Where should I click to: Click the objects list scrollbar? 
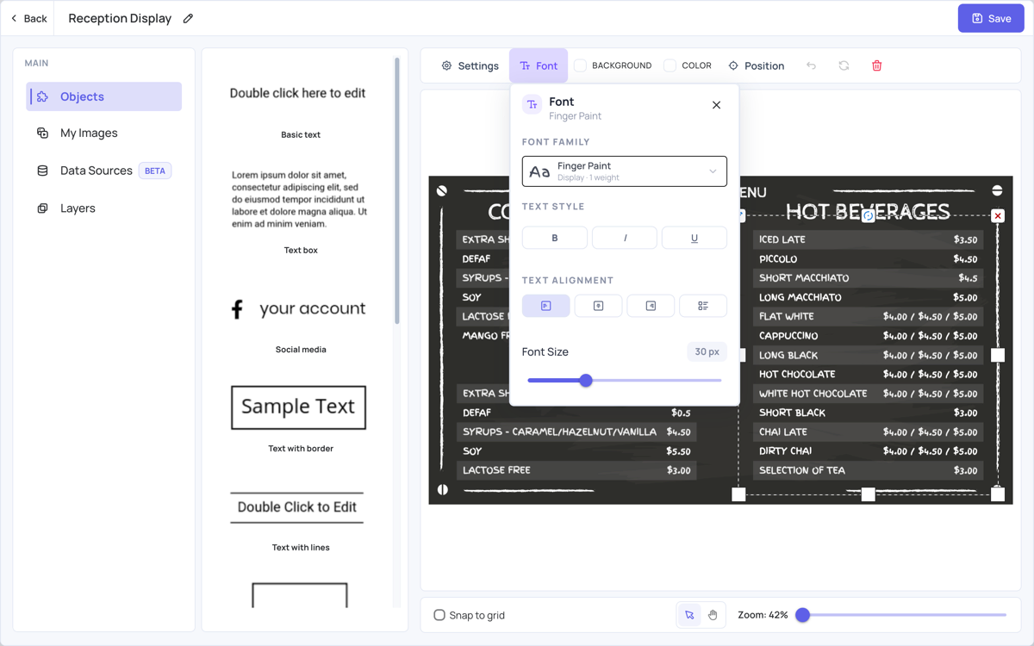(397, 191)
